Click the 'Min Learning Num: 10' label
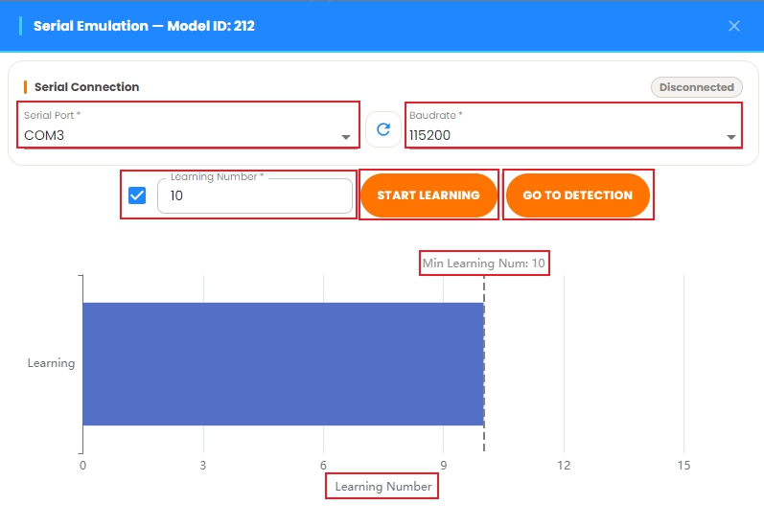Image resolution: width=764 pixels, height=527 pixels. [x=484, y=263]
